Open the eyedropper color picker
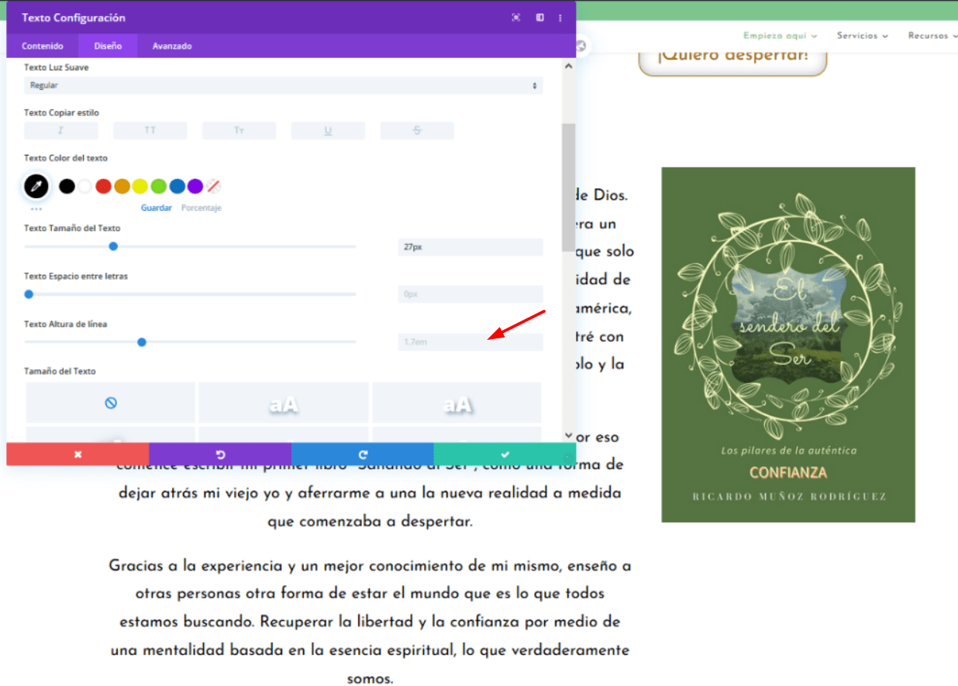 [x=36, y=186]
